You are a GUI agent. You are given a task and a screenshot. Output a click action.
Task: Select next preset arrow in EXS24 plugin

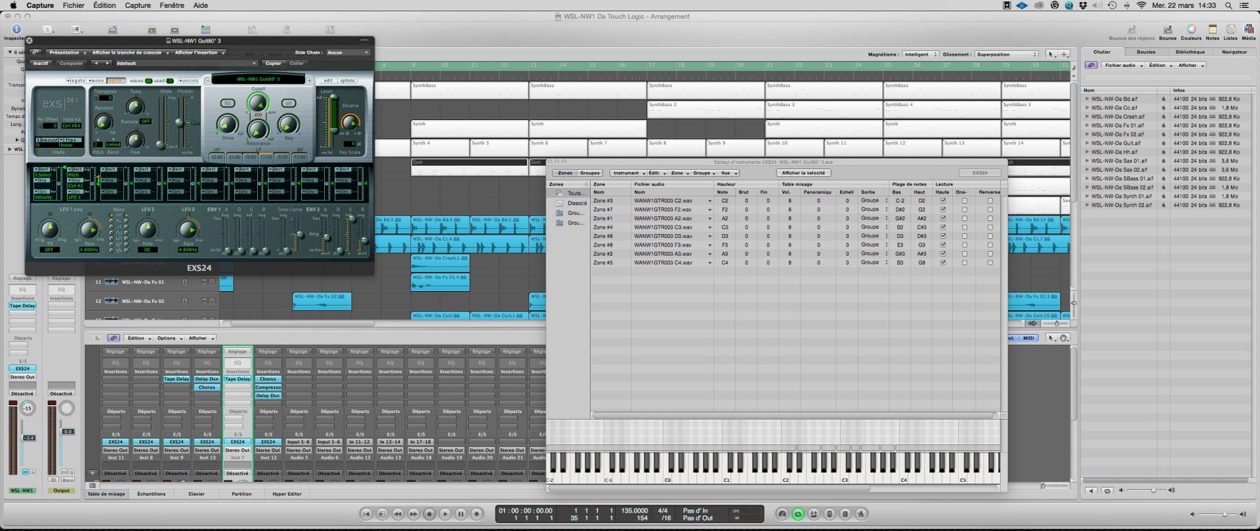(107, 64)
